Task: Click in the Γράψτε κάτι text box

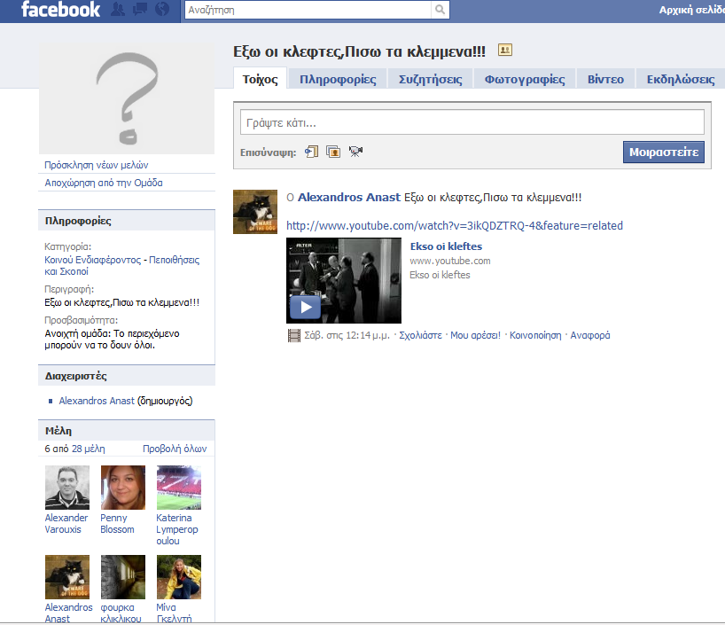Action: pos(472,122)
